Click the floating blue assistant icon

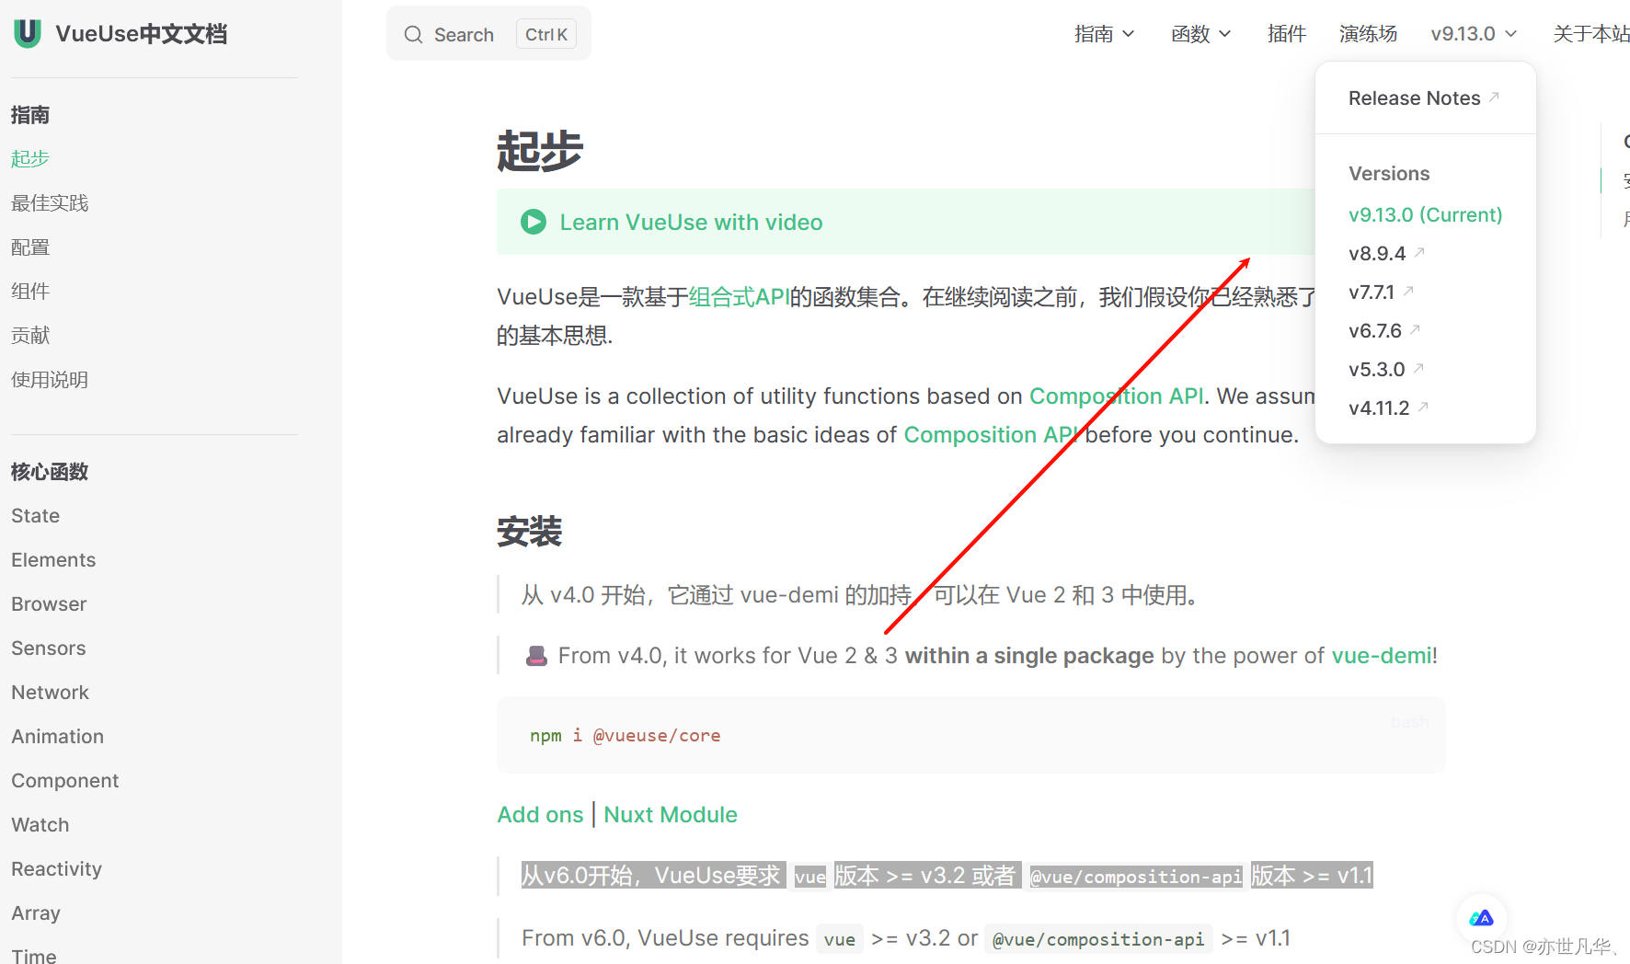pos(1482,918)
